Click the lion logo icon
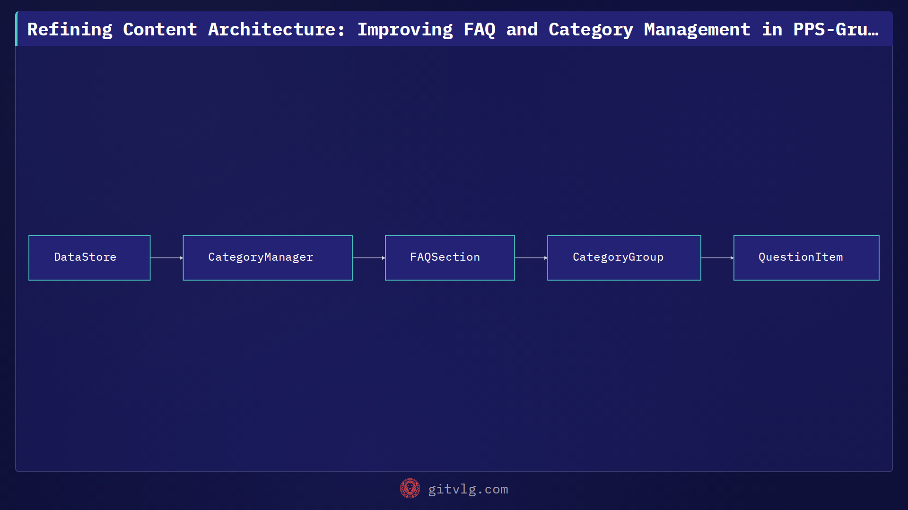 click(x=410, y=489)
